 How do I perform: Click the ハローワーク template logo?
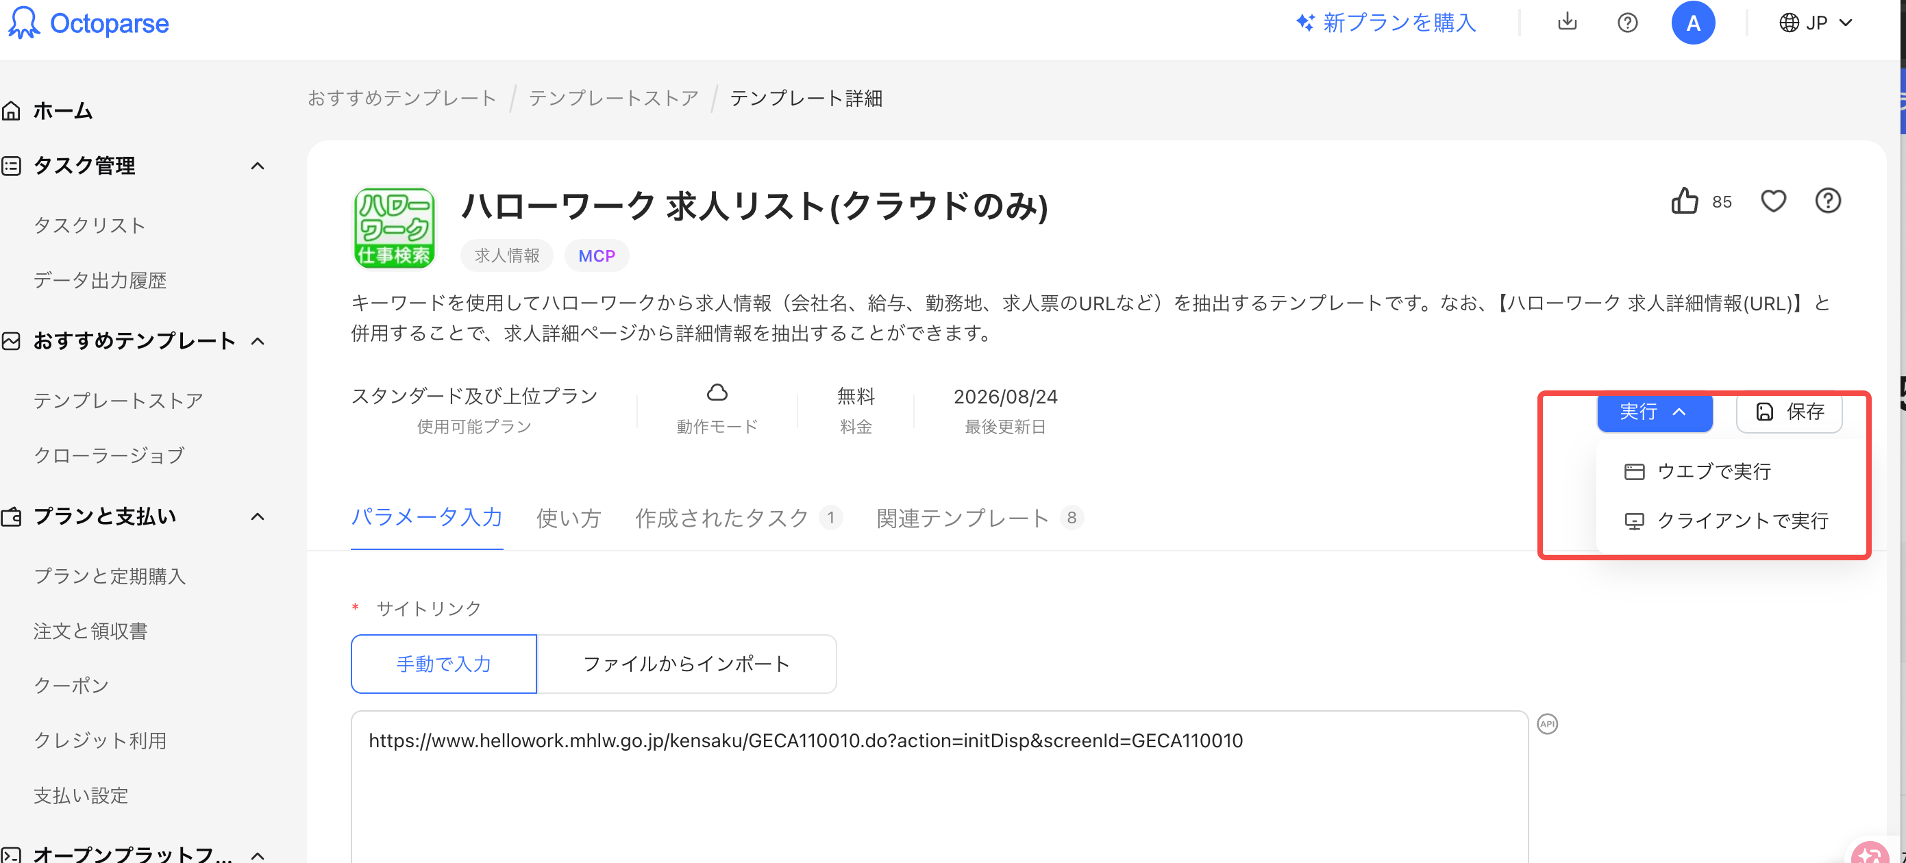click(394, 228)
